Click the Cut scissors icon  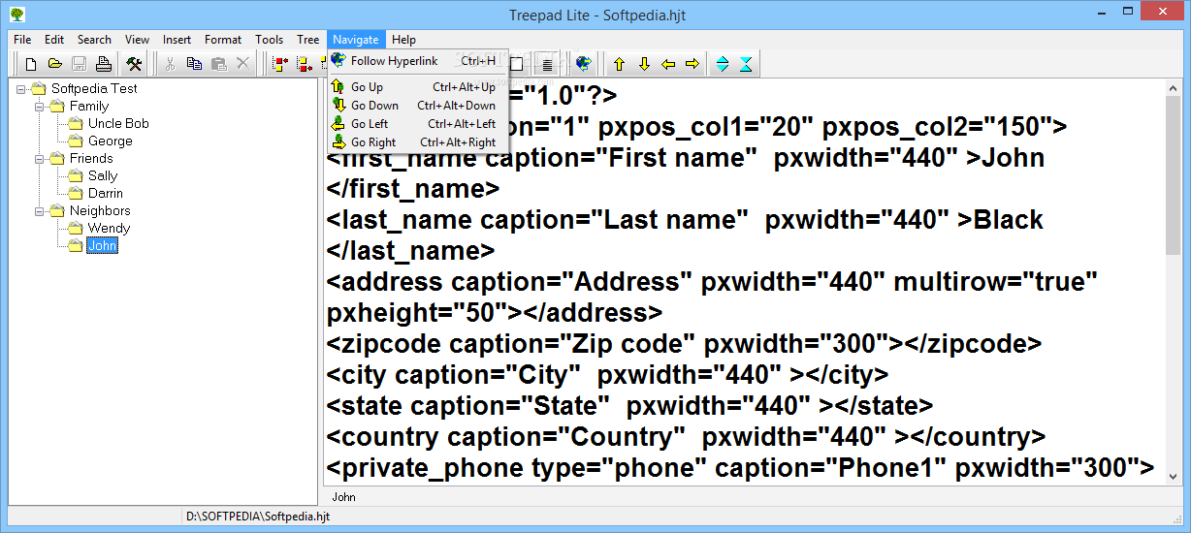coord(170,64)
